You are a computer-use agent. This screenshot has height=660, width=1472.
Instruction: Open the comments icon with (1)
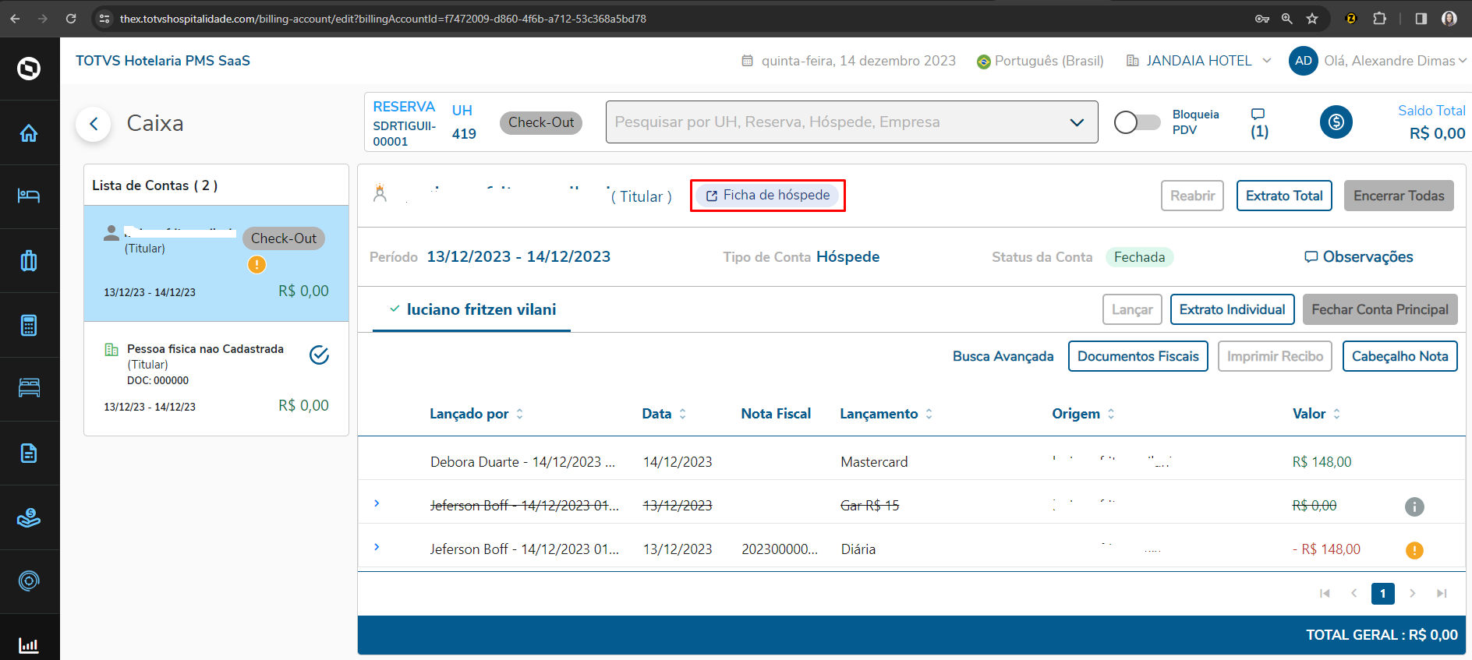click(x=1258, y=122)
